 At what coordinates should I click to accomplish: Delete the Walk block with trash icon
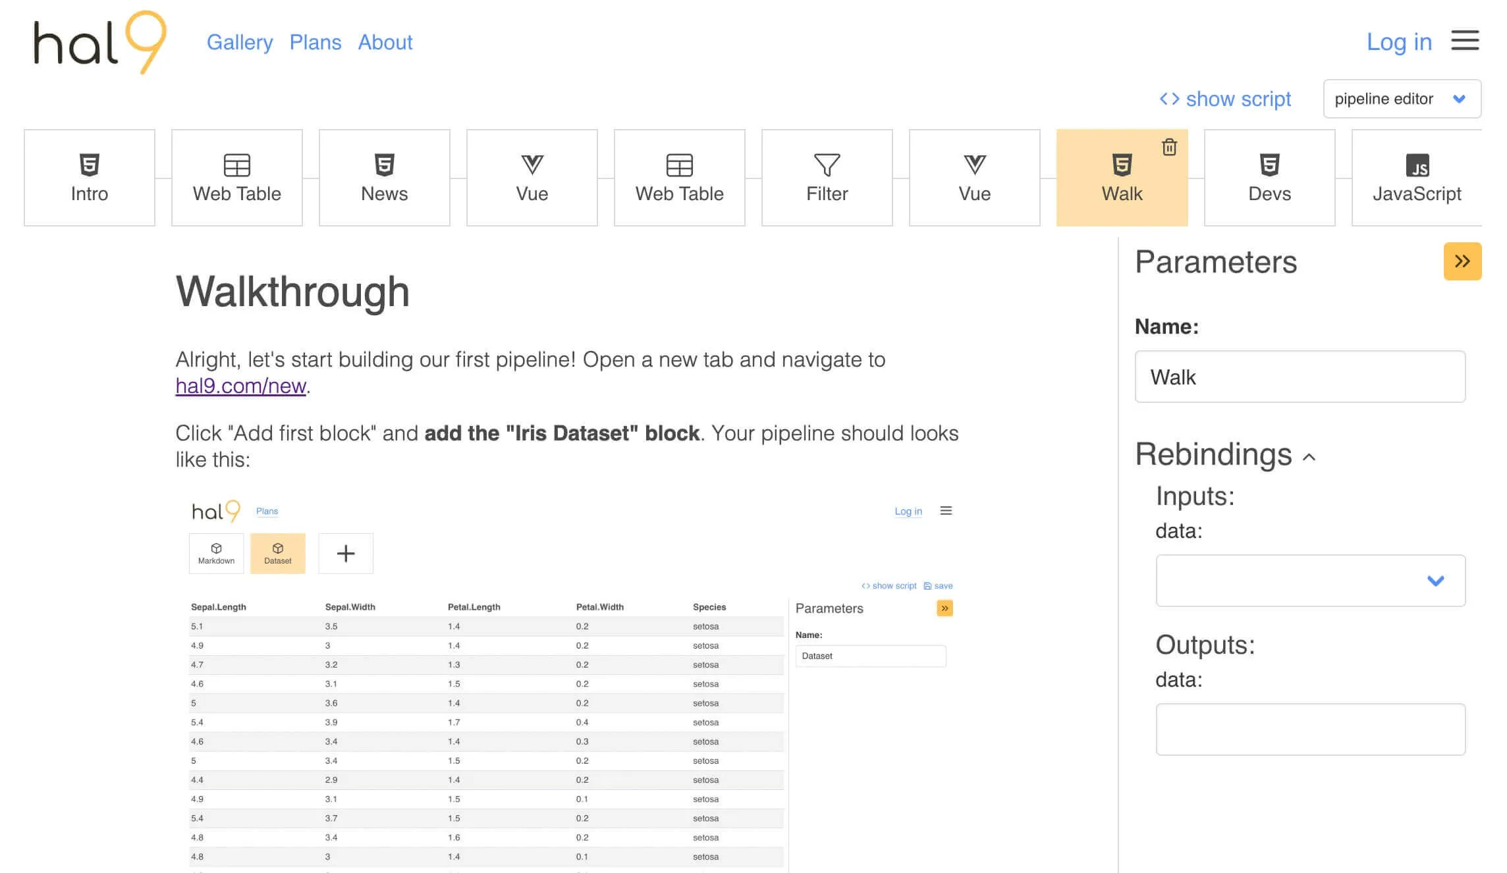1169,147
